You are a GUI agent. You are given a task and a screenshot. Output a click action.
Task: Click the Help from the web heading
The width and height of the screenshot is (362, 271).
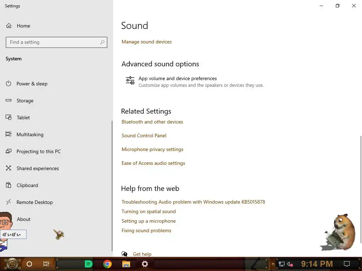(x=150, y=188)
